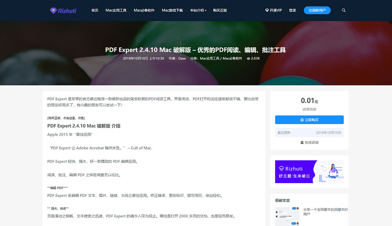Image resolution: width=392 pixels, height=226 pixels.
Task: Click the Rizhuti logo in header
Action: [x=63, y=11]
